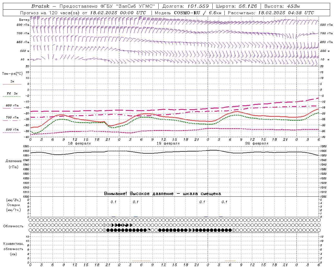This screenshot has height=267, width=334.
Task: Click the 'Ветер' wind panel label
Action: click(24, 20)
